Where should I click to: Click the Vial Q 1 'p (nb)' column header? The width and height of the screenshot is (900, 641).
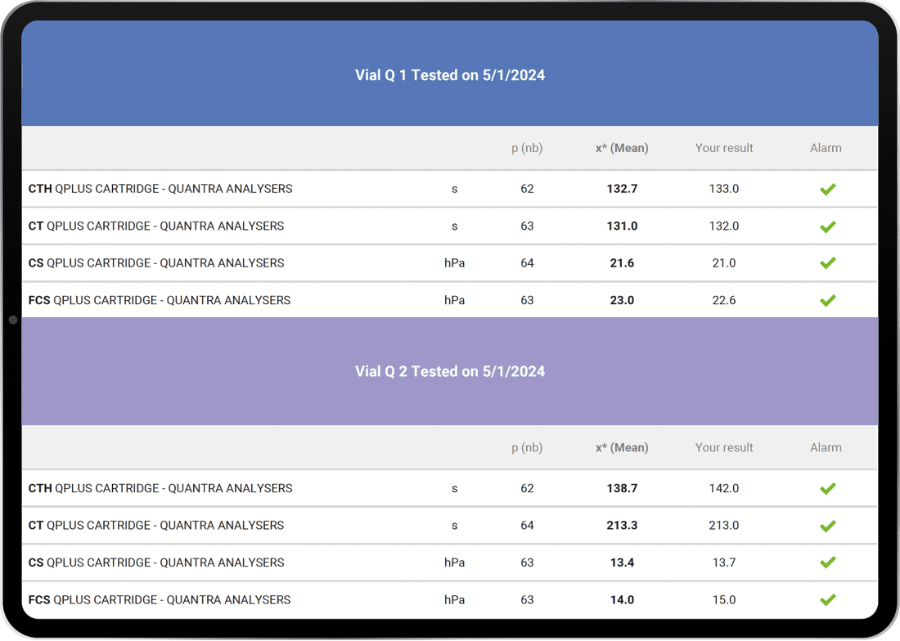point(527,148)
